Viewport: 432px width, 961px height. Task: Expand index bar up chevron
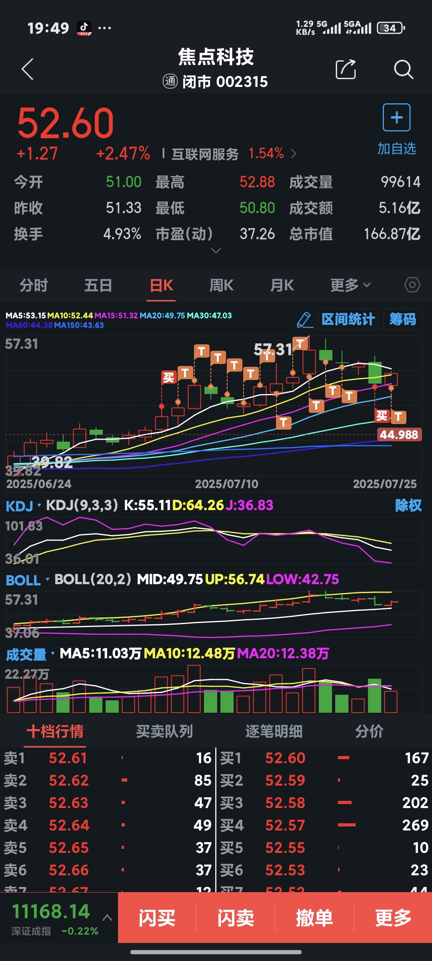[107, 917]
